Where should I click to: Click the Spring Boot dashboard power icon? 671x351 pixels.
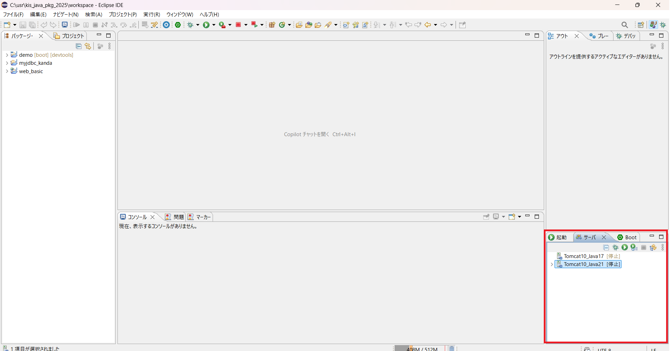click(178, 25)
